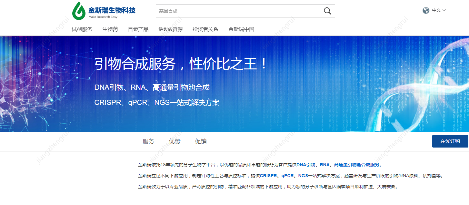Open the NGS link

(x=303, y=176)
